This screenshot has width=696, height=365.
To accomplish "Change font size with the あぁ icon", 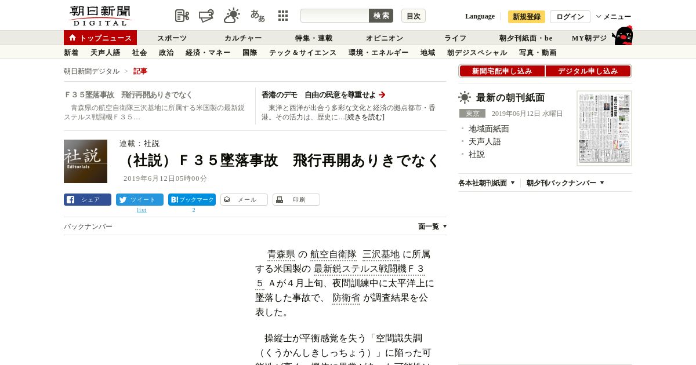I will click(258, 16).
